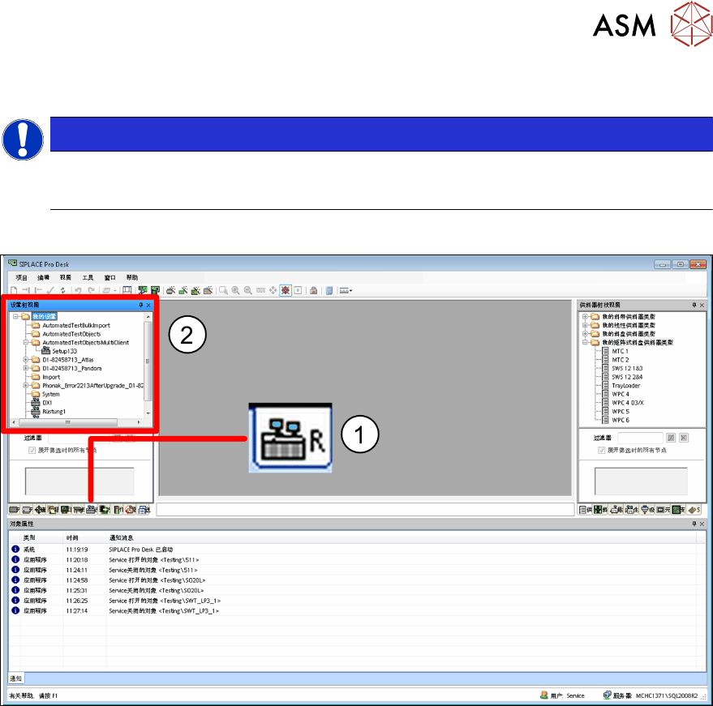Open the 视图 menu
Screen dimensions: 713x706
pos(66,277)
